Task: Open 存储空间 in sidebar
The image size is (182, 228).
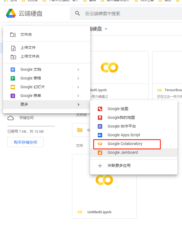Action: tap(26, 118)
